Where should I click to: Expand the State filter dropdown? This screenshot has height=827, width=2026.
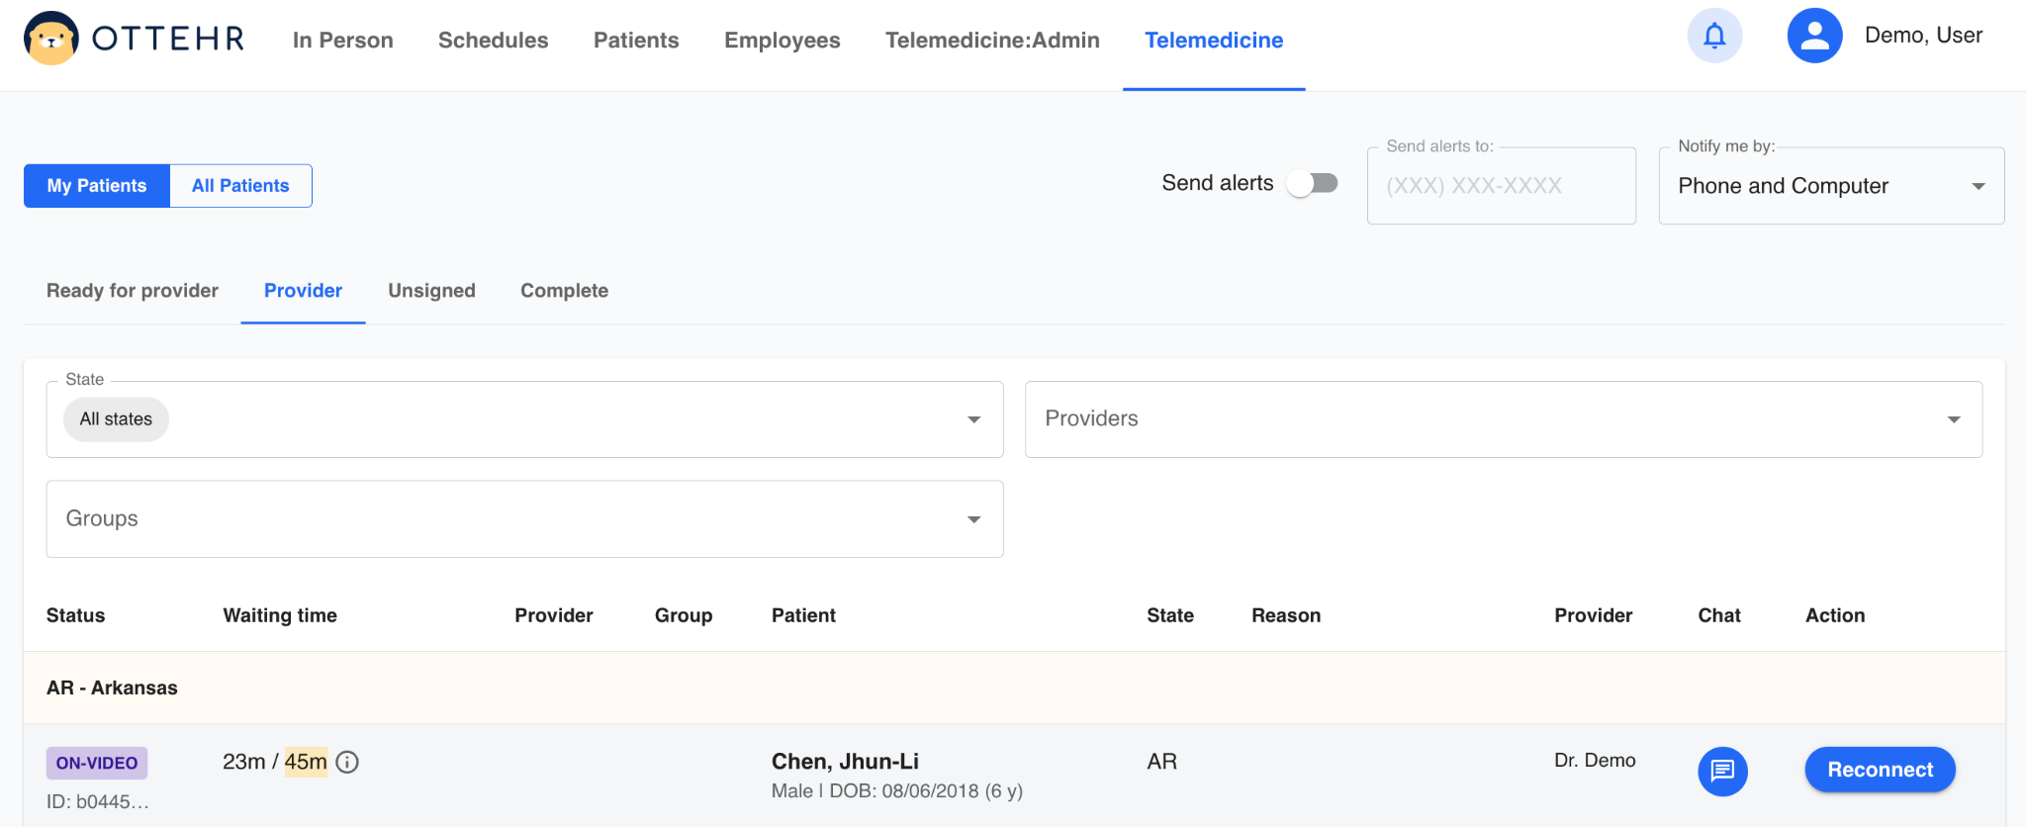coord(973,419)
